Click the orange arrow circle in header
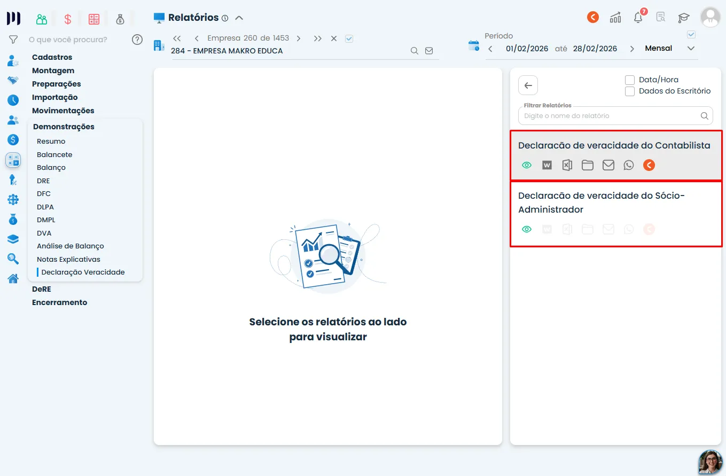The width and height of the screenshot is (726, 476). (593, 17)
